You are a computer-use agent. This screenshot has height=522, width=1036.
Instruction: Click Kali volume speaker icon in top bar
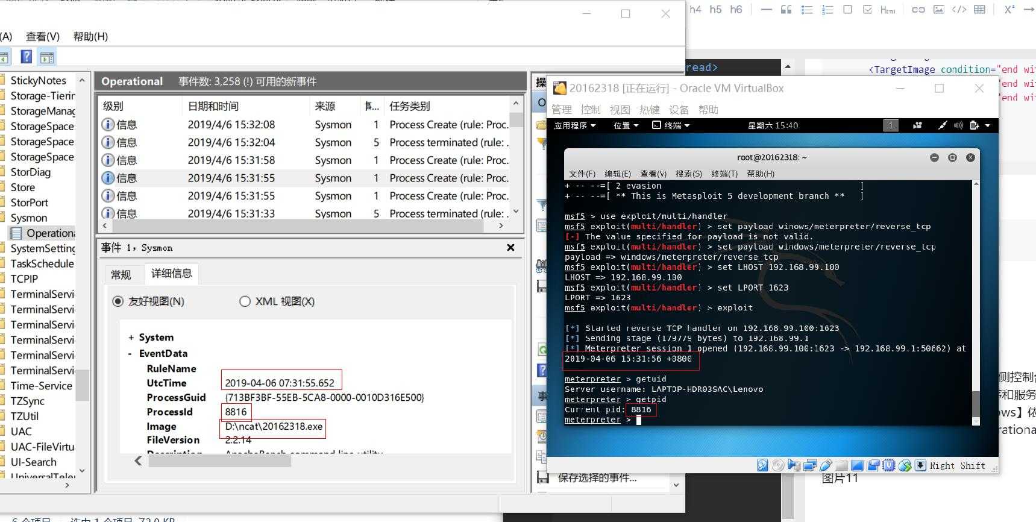click(958, 125)
